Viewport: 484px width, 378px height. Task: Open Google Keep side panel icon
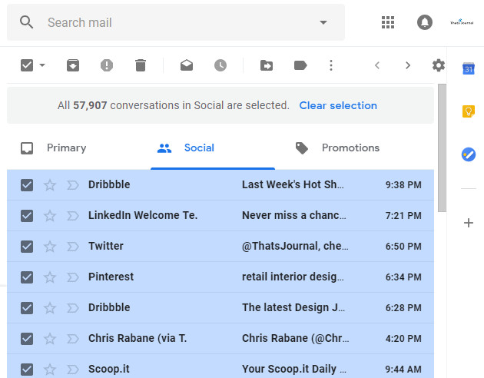tap(469, 111)
